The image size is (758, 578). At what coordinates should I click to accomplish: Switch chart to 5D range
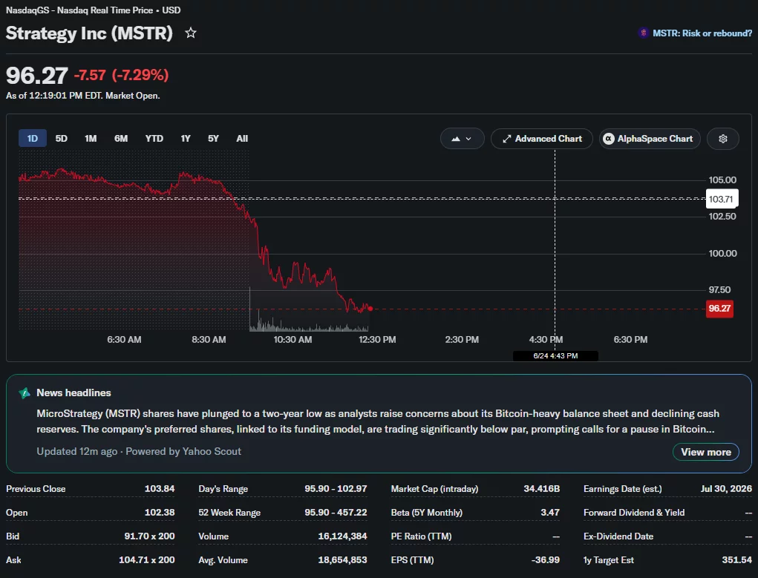click(62, 139)
